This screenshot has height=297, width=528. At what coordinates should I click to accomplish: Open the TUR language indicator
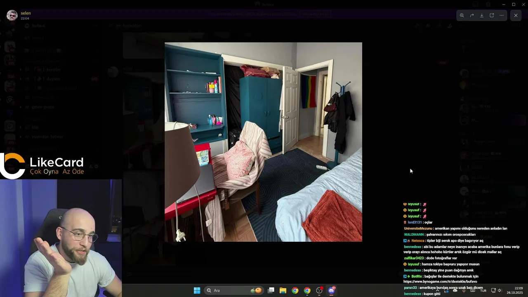coord(483,290)
